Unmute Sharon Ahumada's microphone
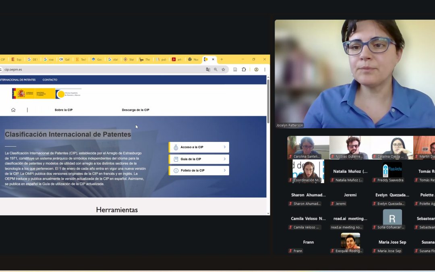The image size is (435, 272). pyautogui.click(x=291, y=203)
